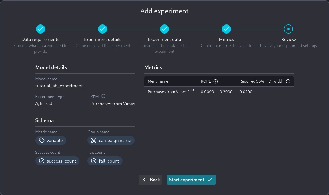Viewport: 329px width, 195px height.
Task: Click the fail_count schema chip
Action: point(105,161)
